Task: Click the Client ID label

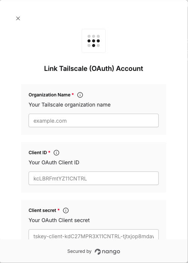Action: coord(38,153)
